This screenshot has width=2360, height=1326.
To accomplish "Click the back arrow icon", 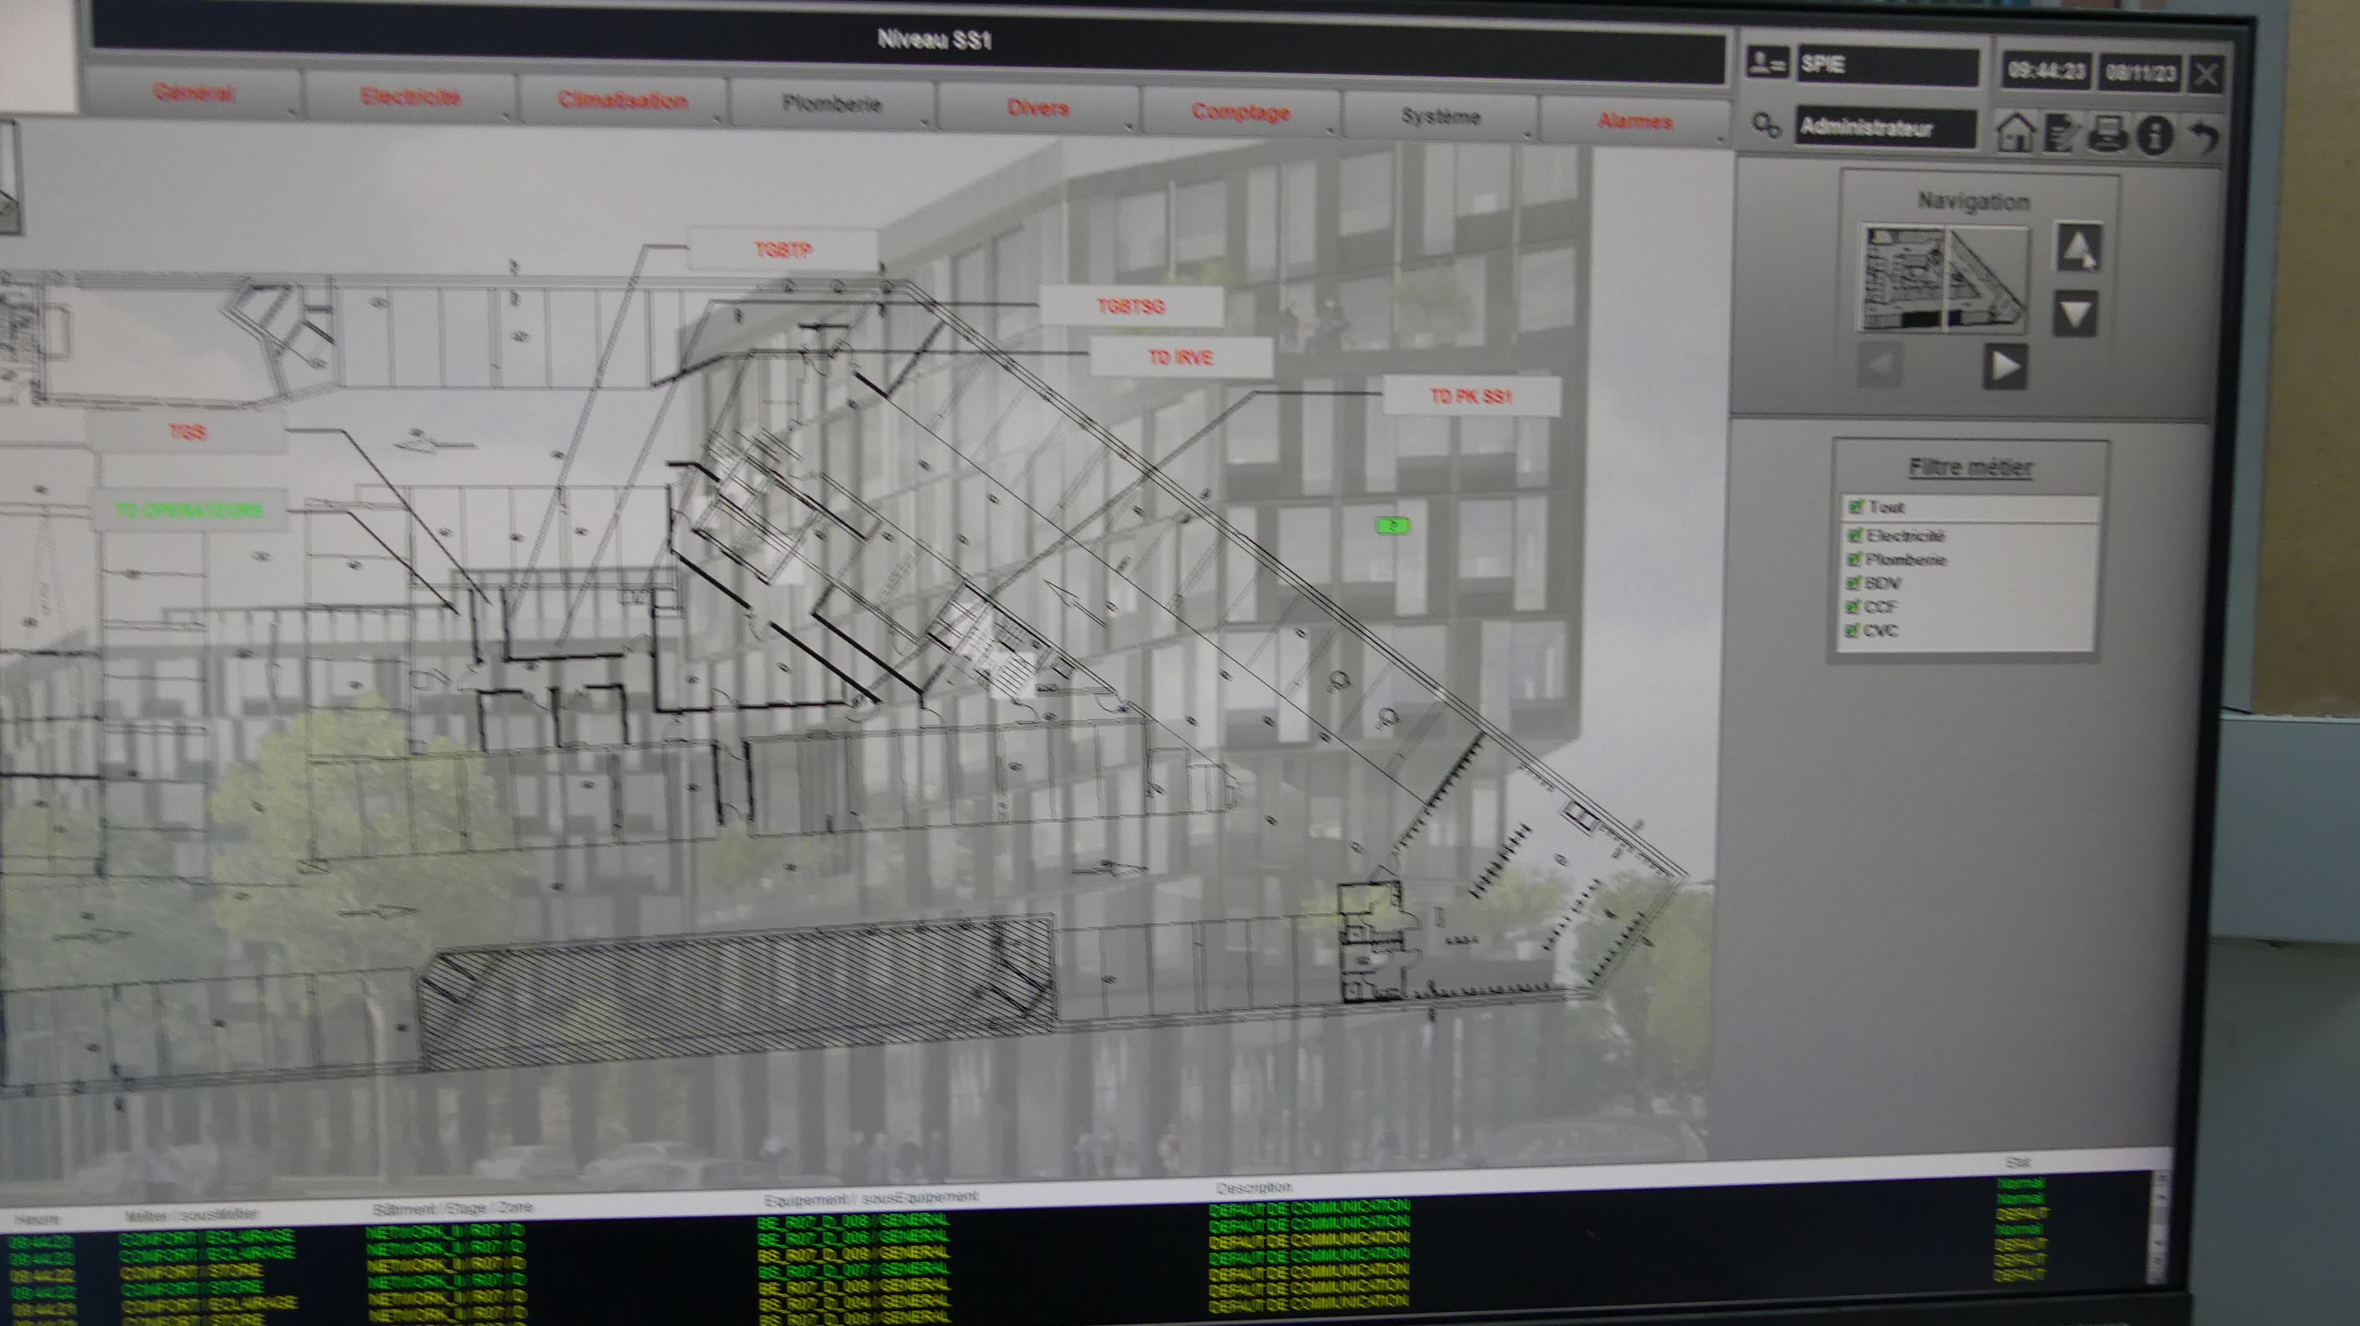I will tap(2204, 137).
